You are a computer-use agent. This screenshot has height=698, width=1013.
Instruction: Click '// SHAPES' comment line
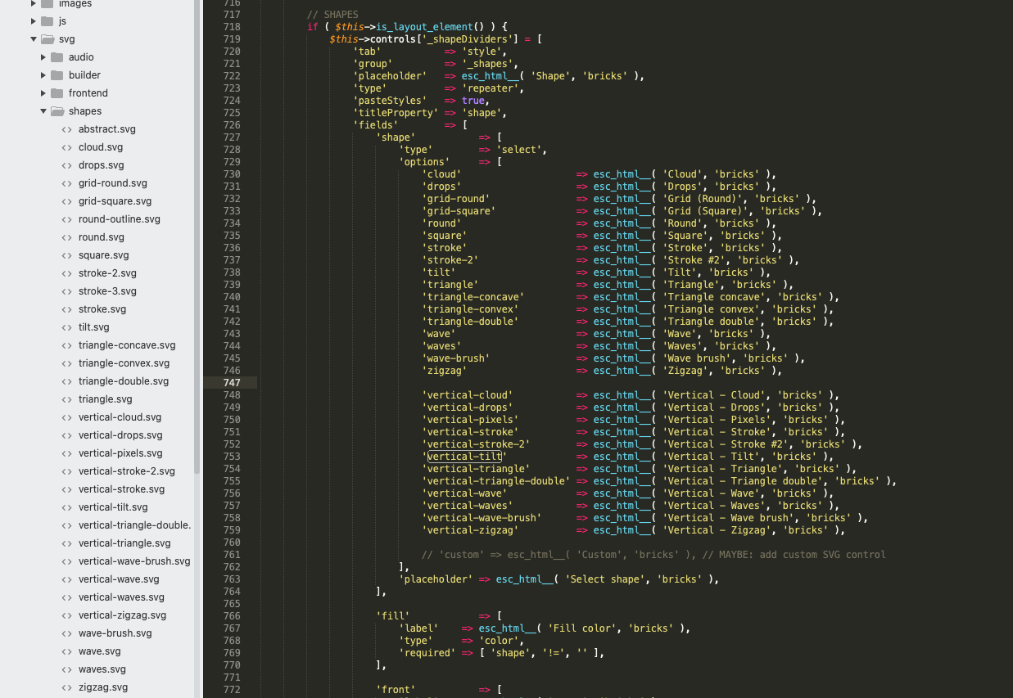tap(332, 15)
